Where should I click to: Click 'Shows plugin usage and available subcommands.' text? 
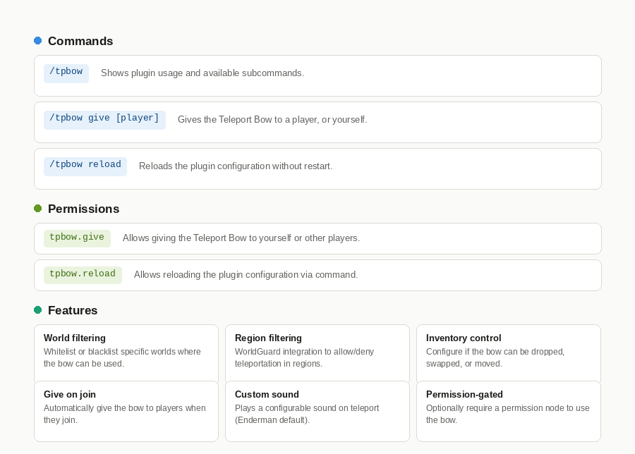202,73
